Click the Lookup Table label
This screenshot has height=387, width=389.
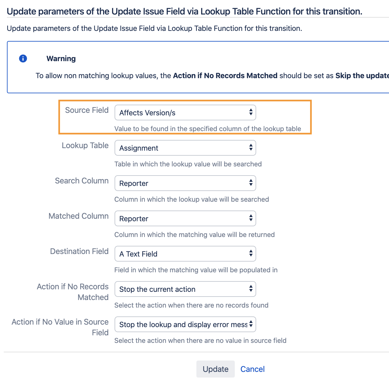point(85,146)
